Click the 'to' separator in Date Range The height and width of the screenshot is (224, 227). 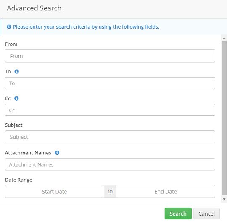(110, 192)
